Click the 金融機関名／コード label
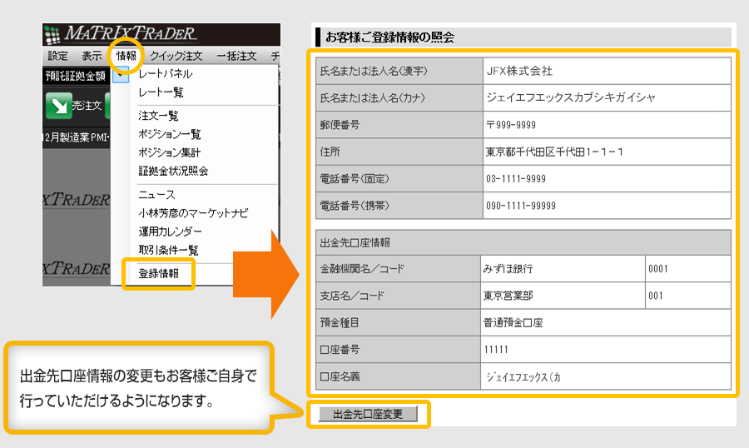The image size is (749, 448). coord(362,269)
